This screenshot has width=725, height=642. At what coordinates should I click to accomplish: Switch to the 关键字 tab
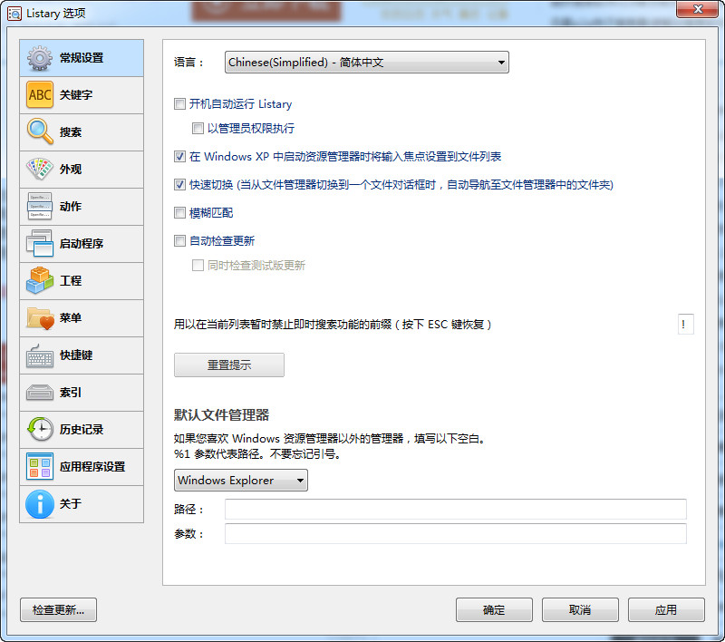tap(82, 95)
